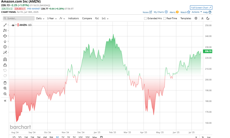The image size is (230, 138).
Task: Select the Fibonacci retracement tool icon
Action: 5,30
